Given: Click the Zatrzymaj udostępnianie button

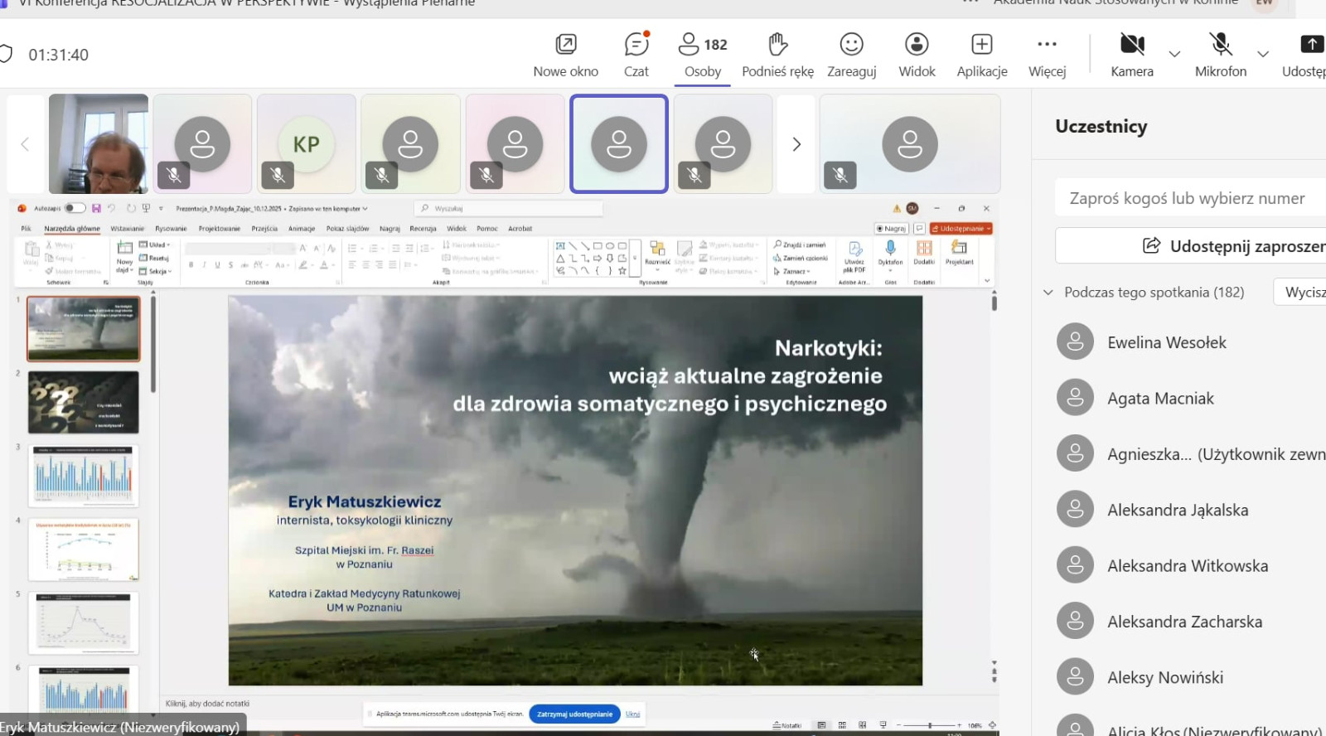Looking at the screenshot, I should 574,714.
